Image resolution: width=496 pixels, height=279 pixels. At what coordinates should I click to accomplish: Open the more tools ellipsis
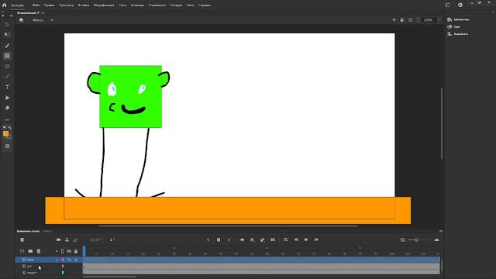7,120
